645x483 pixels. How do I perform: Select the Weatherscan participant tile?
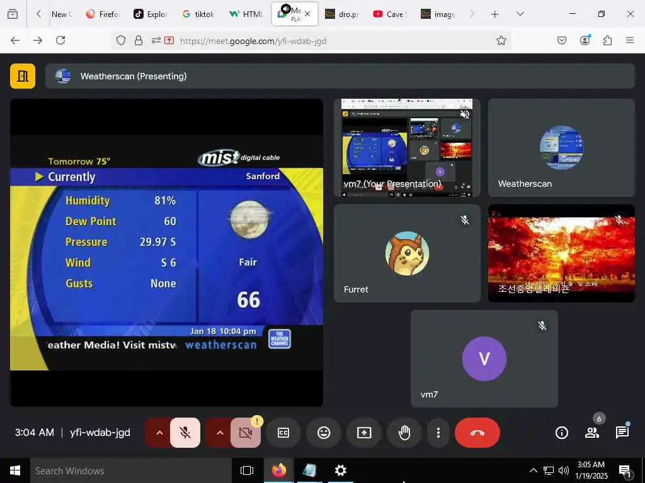tap(561, 148)
